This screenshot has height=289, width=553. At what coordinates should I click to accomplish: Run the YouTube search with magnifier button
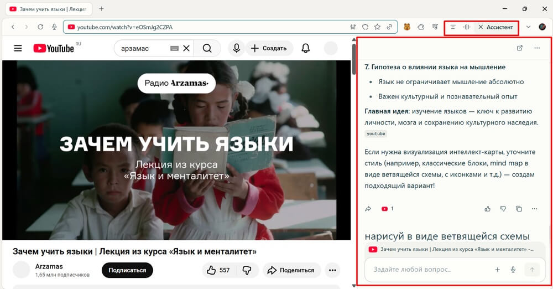[207, 48]
